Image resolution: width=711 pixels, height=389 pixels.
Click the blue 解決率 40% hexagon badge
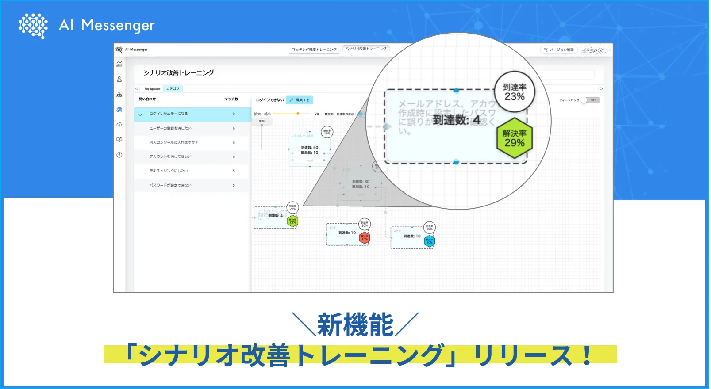click(429, 241)
